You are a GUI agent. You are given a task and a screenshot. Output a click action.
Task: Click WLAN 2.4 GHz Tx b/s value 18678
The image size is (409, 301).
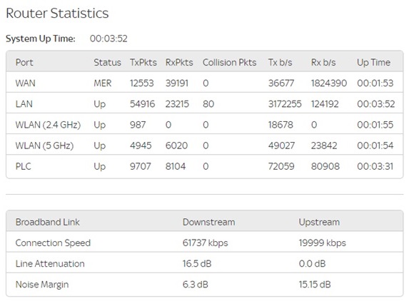point(281,125)
